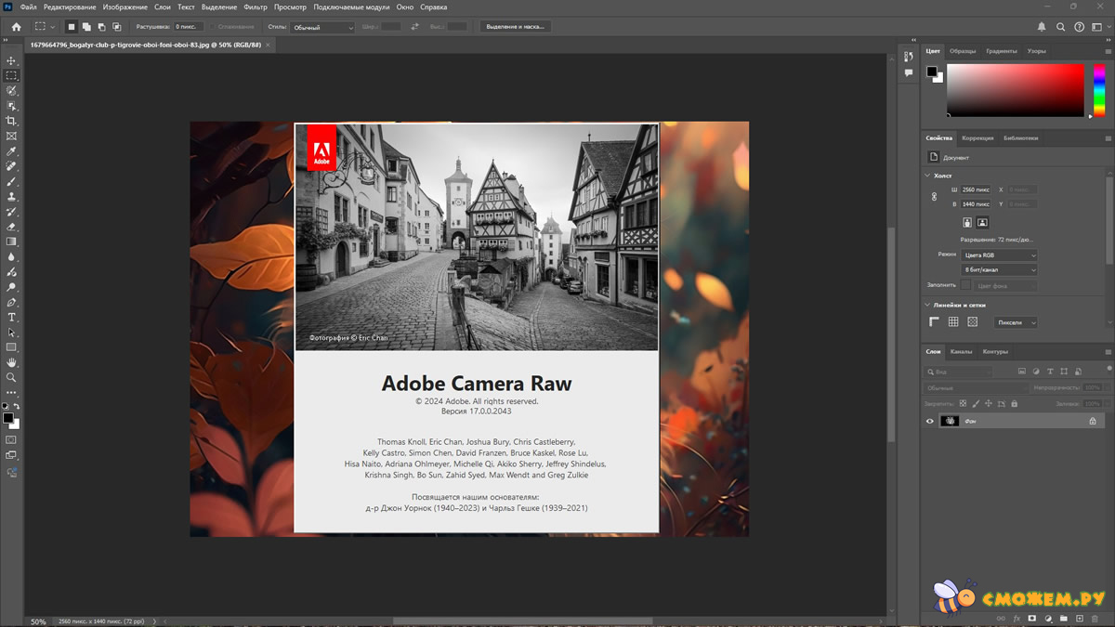The width and height of the screenshot is (1115, 627).
Task: Swap foreground and background colors in toolbox
Action: pos(17,407)
